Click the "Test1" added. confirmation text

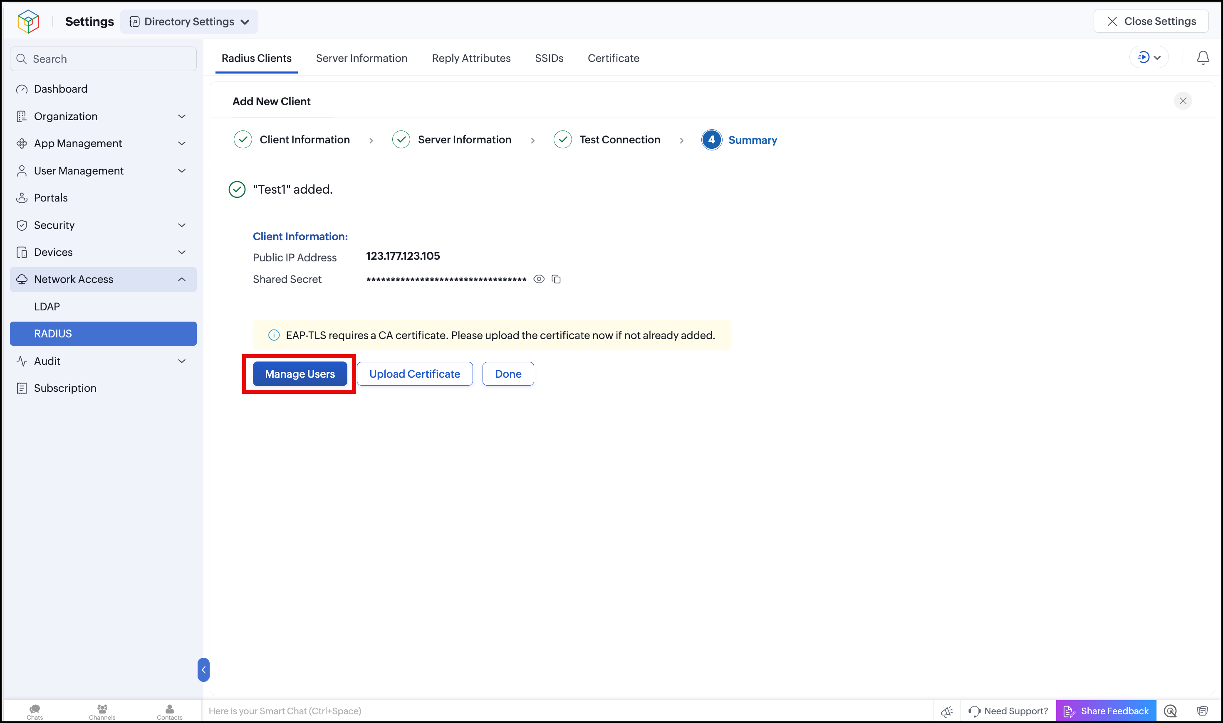click(x=292, y=189)
